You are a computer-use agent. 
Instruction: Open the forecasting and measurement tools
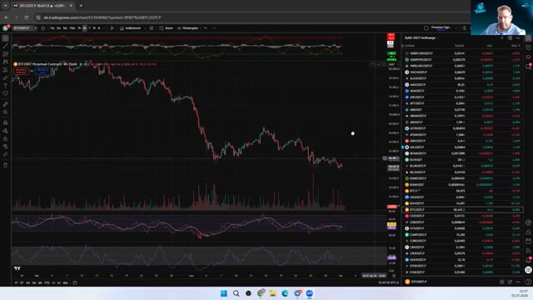point(6,70)
